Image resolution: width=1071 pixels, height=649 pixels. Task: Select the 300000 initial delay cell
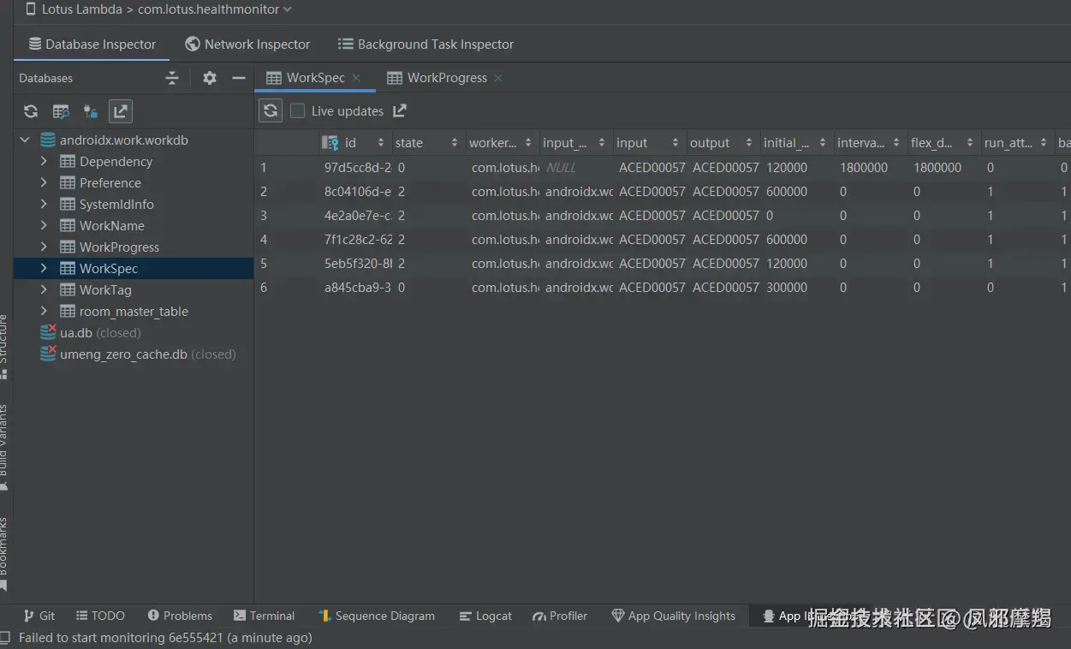797,288
